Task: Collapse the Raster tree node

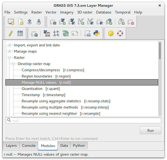Action: click(x=9, y=58)
